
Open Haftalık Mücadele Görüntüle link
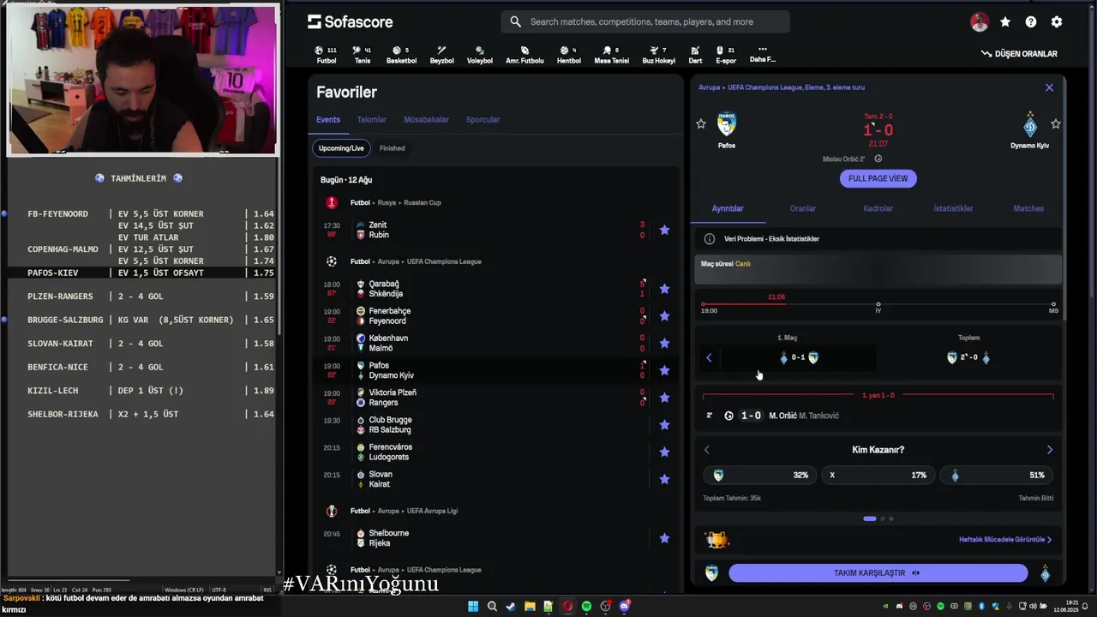click(1005, 540)
